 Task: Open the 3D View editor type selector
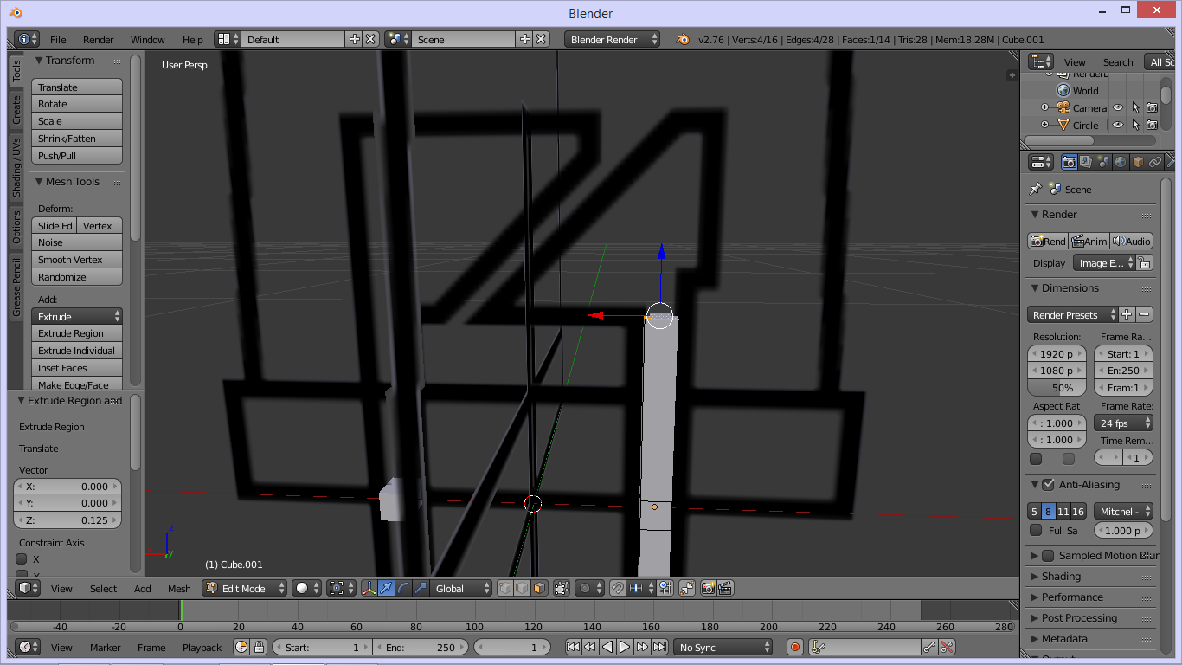click(29, 588)
